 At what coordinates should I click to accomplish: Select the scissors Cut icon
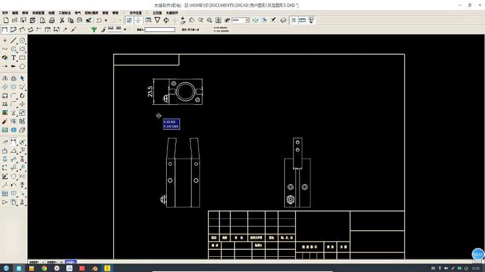pyautogui.click(x=62, y=20)
